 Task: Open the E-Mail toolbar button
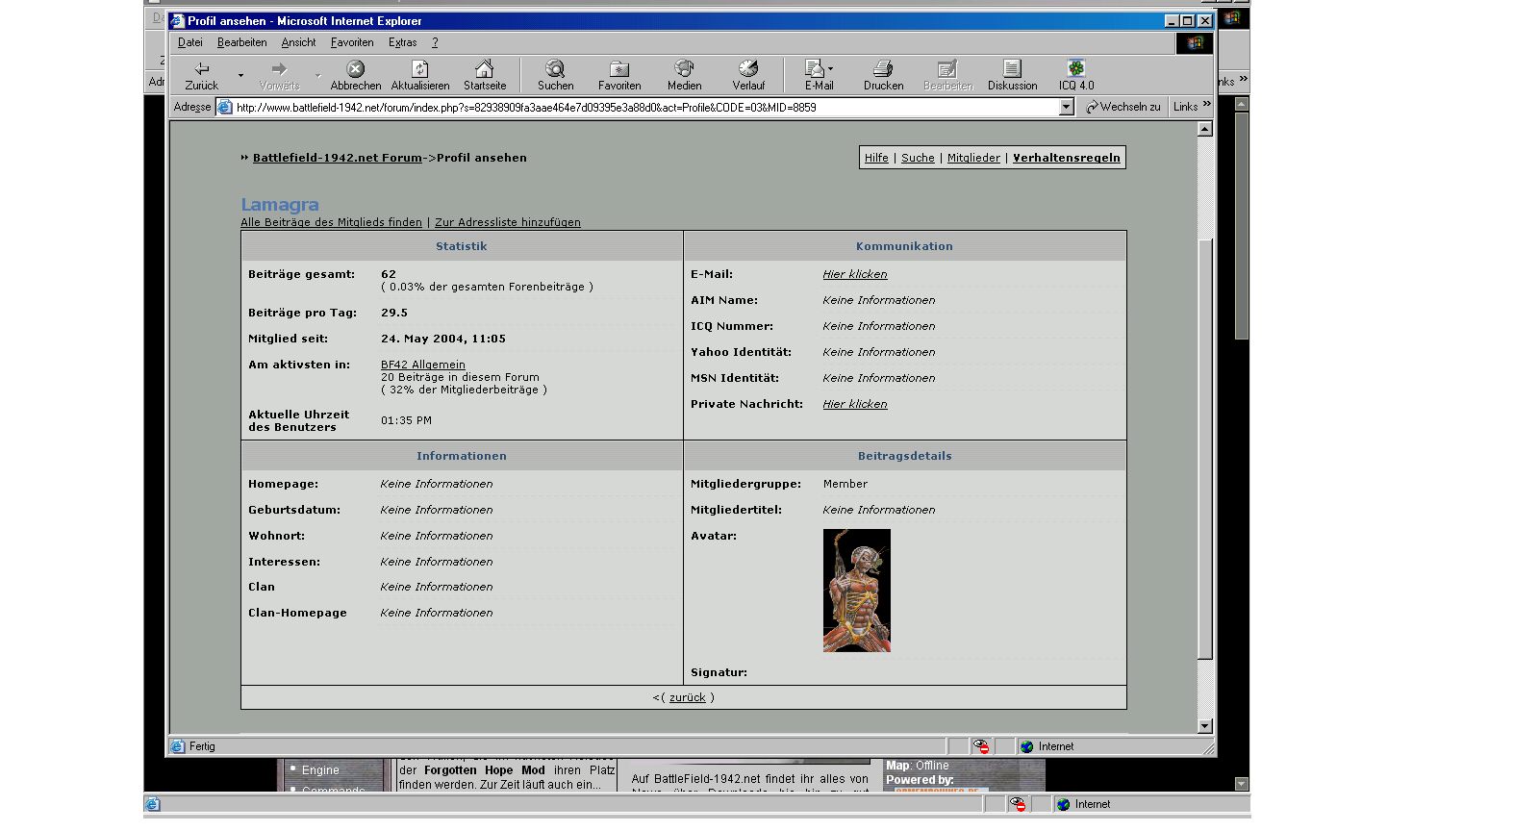point(820,75)
